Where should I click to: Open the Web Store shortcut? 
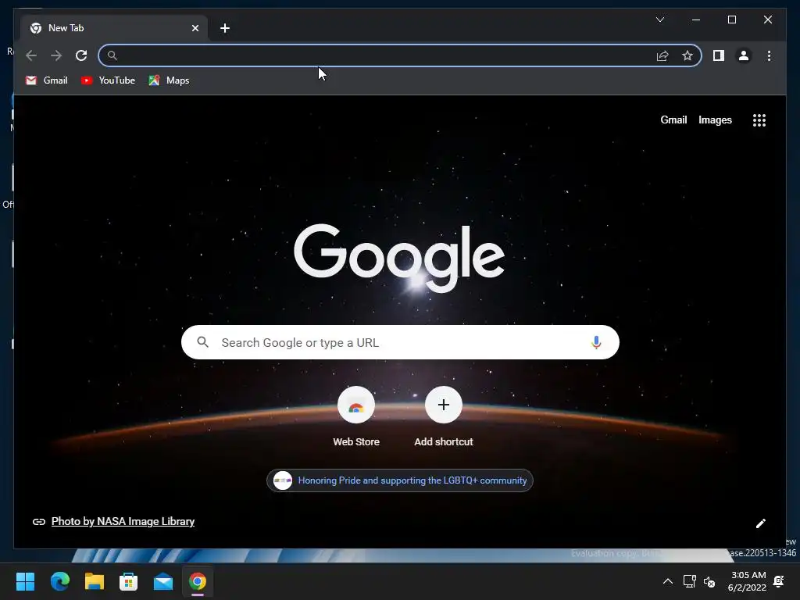tap(356, 416)
